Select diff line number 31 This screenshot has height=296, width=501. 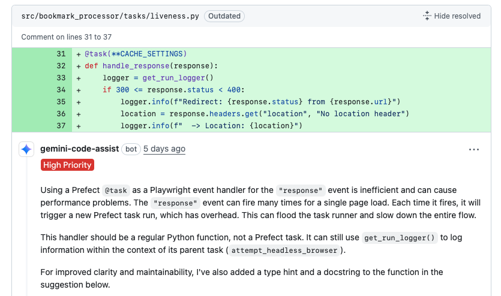coord(61,54)
